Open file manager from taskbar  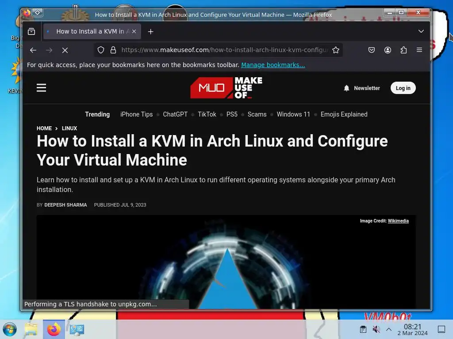click(x=31, y=329)
